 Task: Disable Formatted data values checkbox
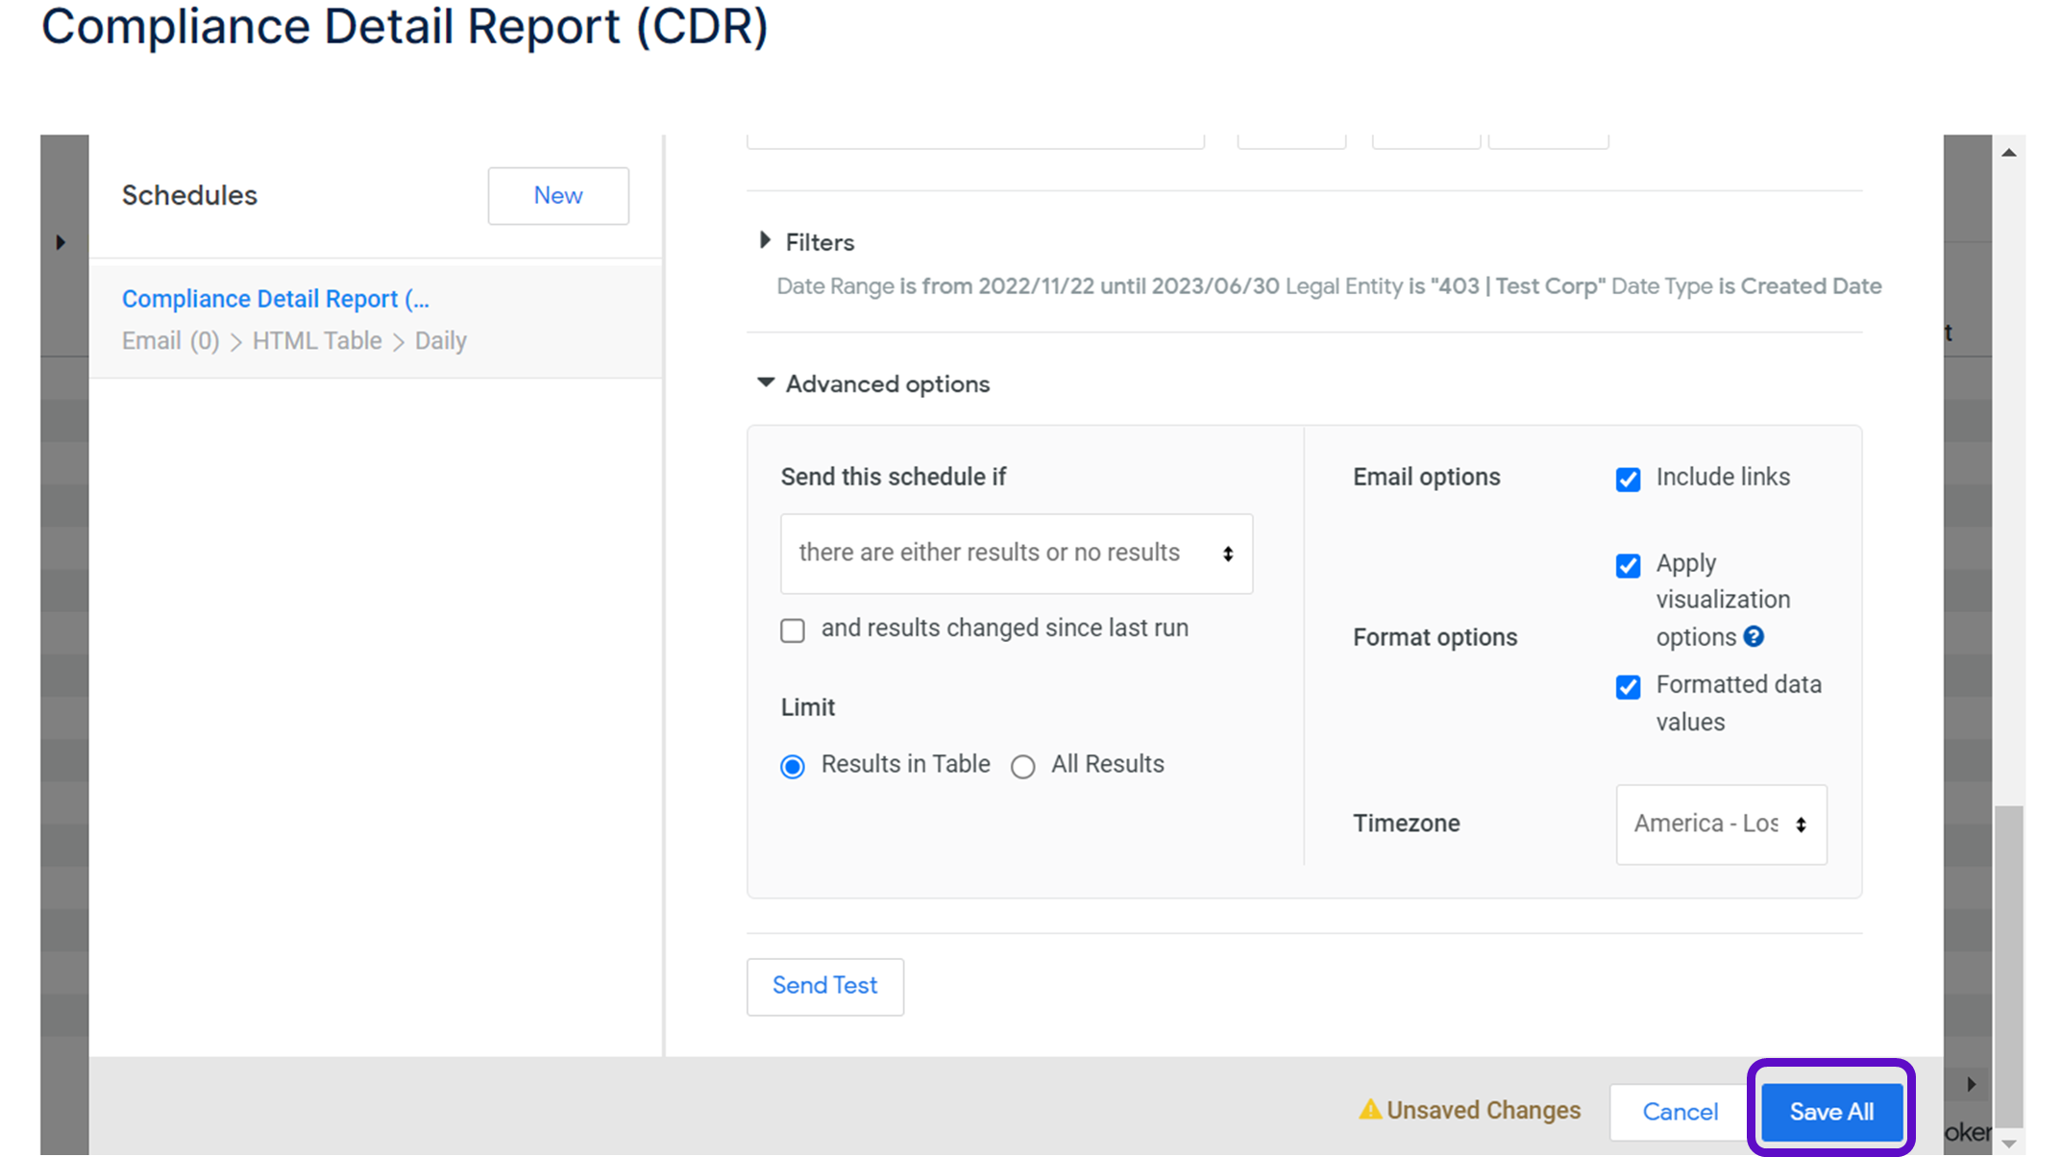coord(1628,686)
